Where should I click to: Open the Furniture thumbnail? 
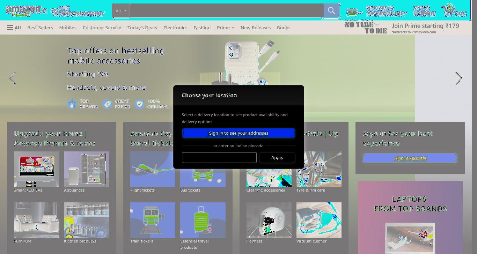[37, 220]
